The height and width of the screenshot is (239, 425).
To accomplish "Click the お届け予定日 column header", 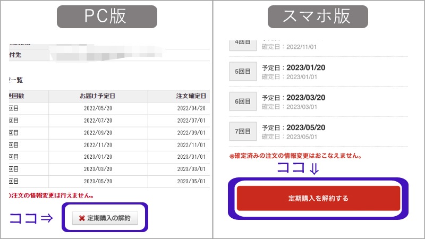I will pyautogui.click(x=98, y=96).
